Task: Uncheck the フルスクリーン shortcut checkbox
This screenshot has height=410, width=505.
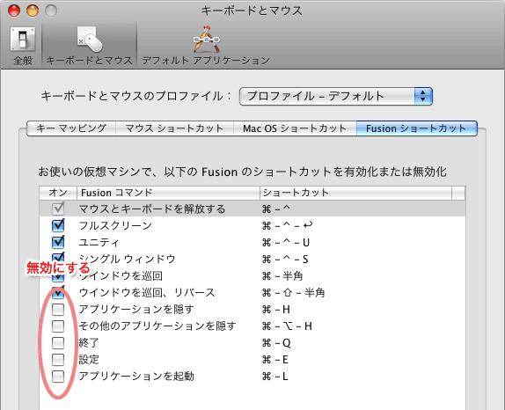Action: point(58,226)
